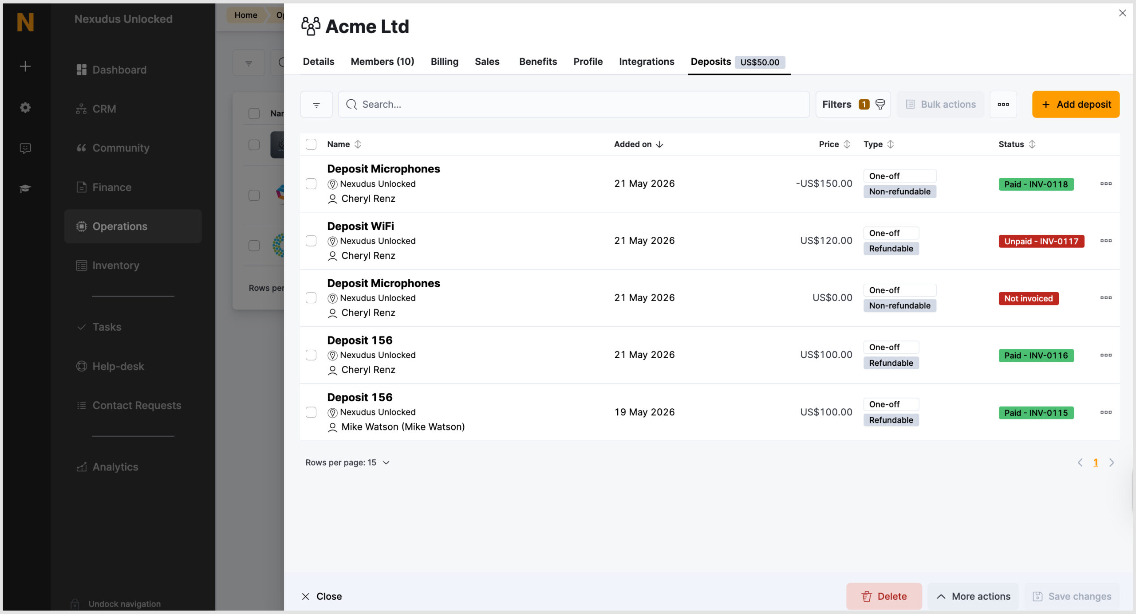Click Undock navigation lock icon

[x=75, y=603]
